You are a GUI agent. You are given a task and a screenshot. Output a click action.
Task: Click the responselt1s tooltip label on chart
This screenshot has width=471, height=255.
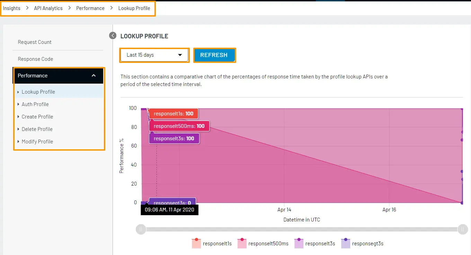[x=173, y=113]
